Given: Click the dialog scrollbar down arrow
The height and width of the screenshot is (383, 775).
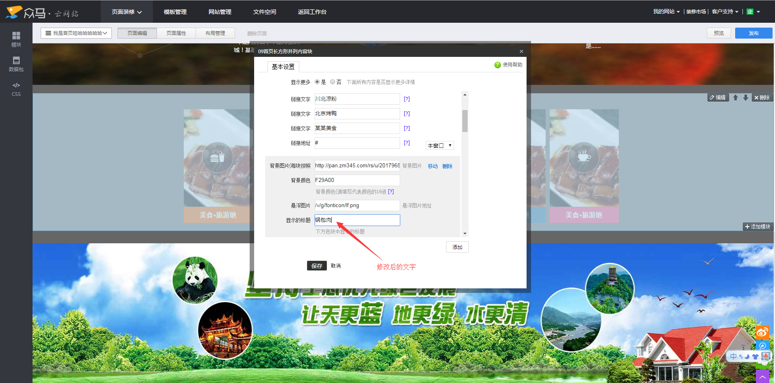Looking at the screenshot, I should point(465,234).
